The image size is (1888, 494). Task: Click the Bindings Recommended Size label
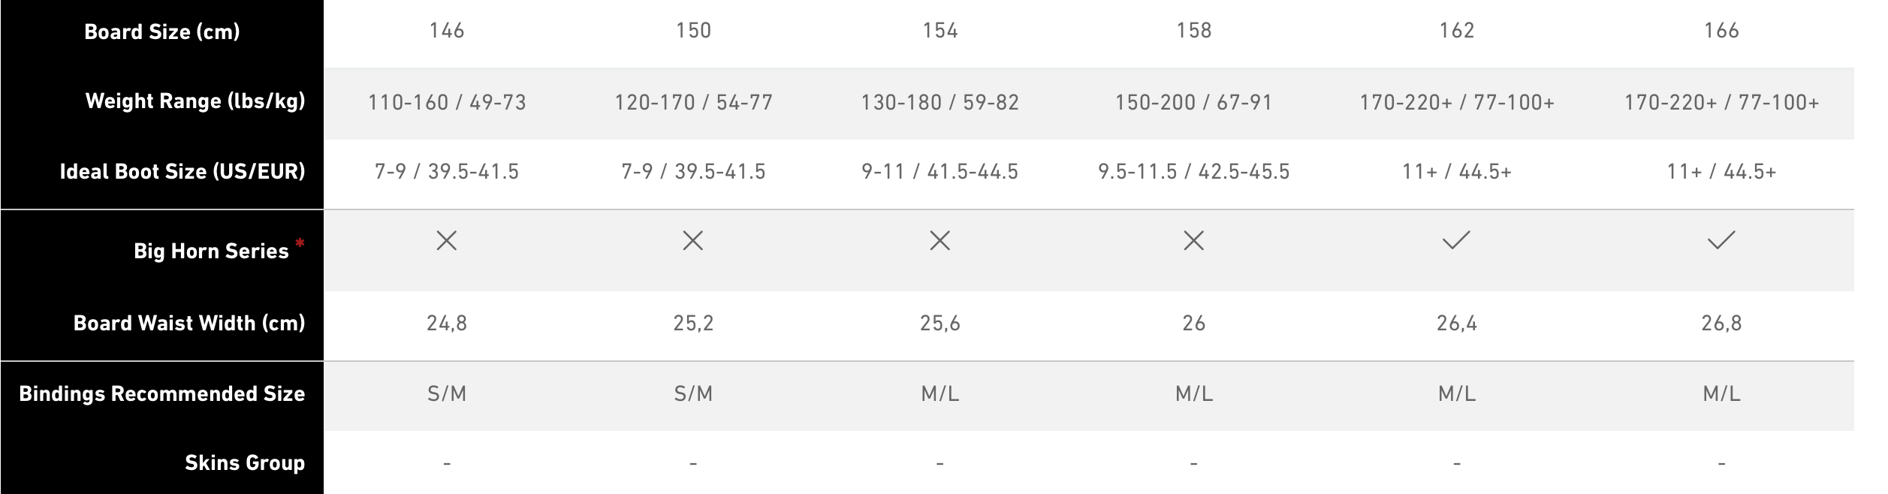162,393
